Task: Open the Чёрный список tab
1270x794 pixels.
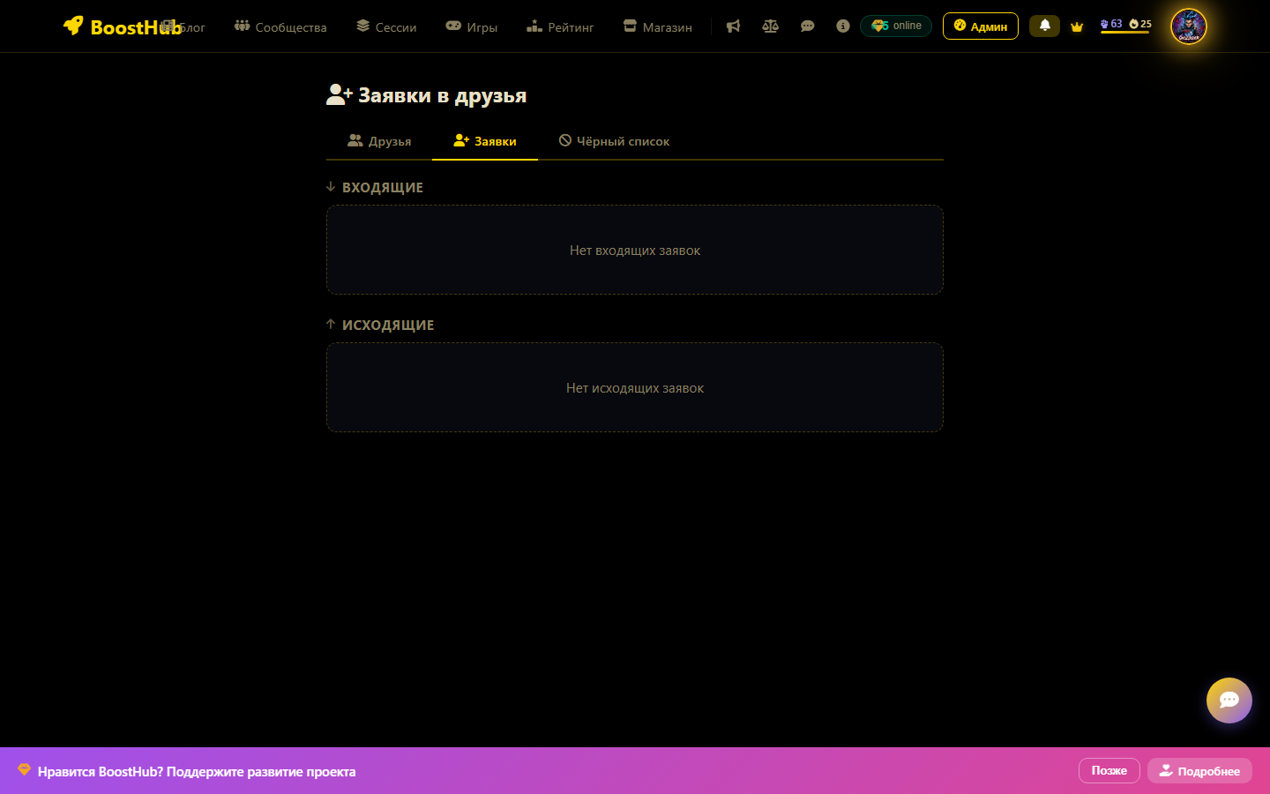Action: click(x=614, y=141)
